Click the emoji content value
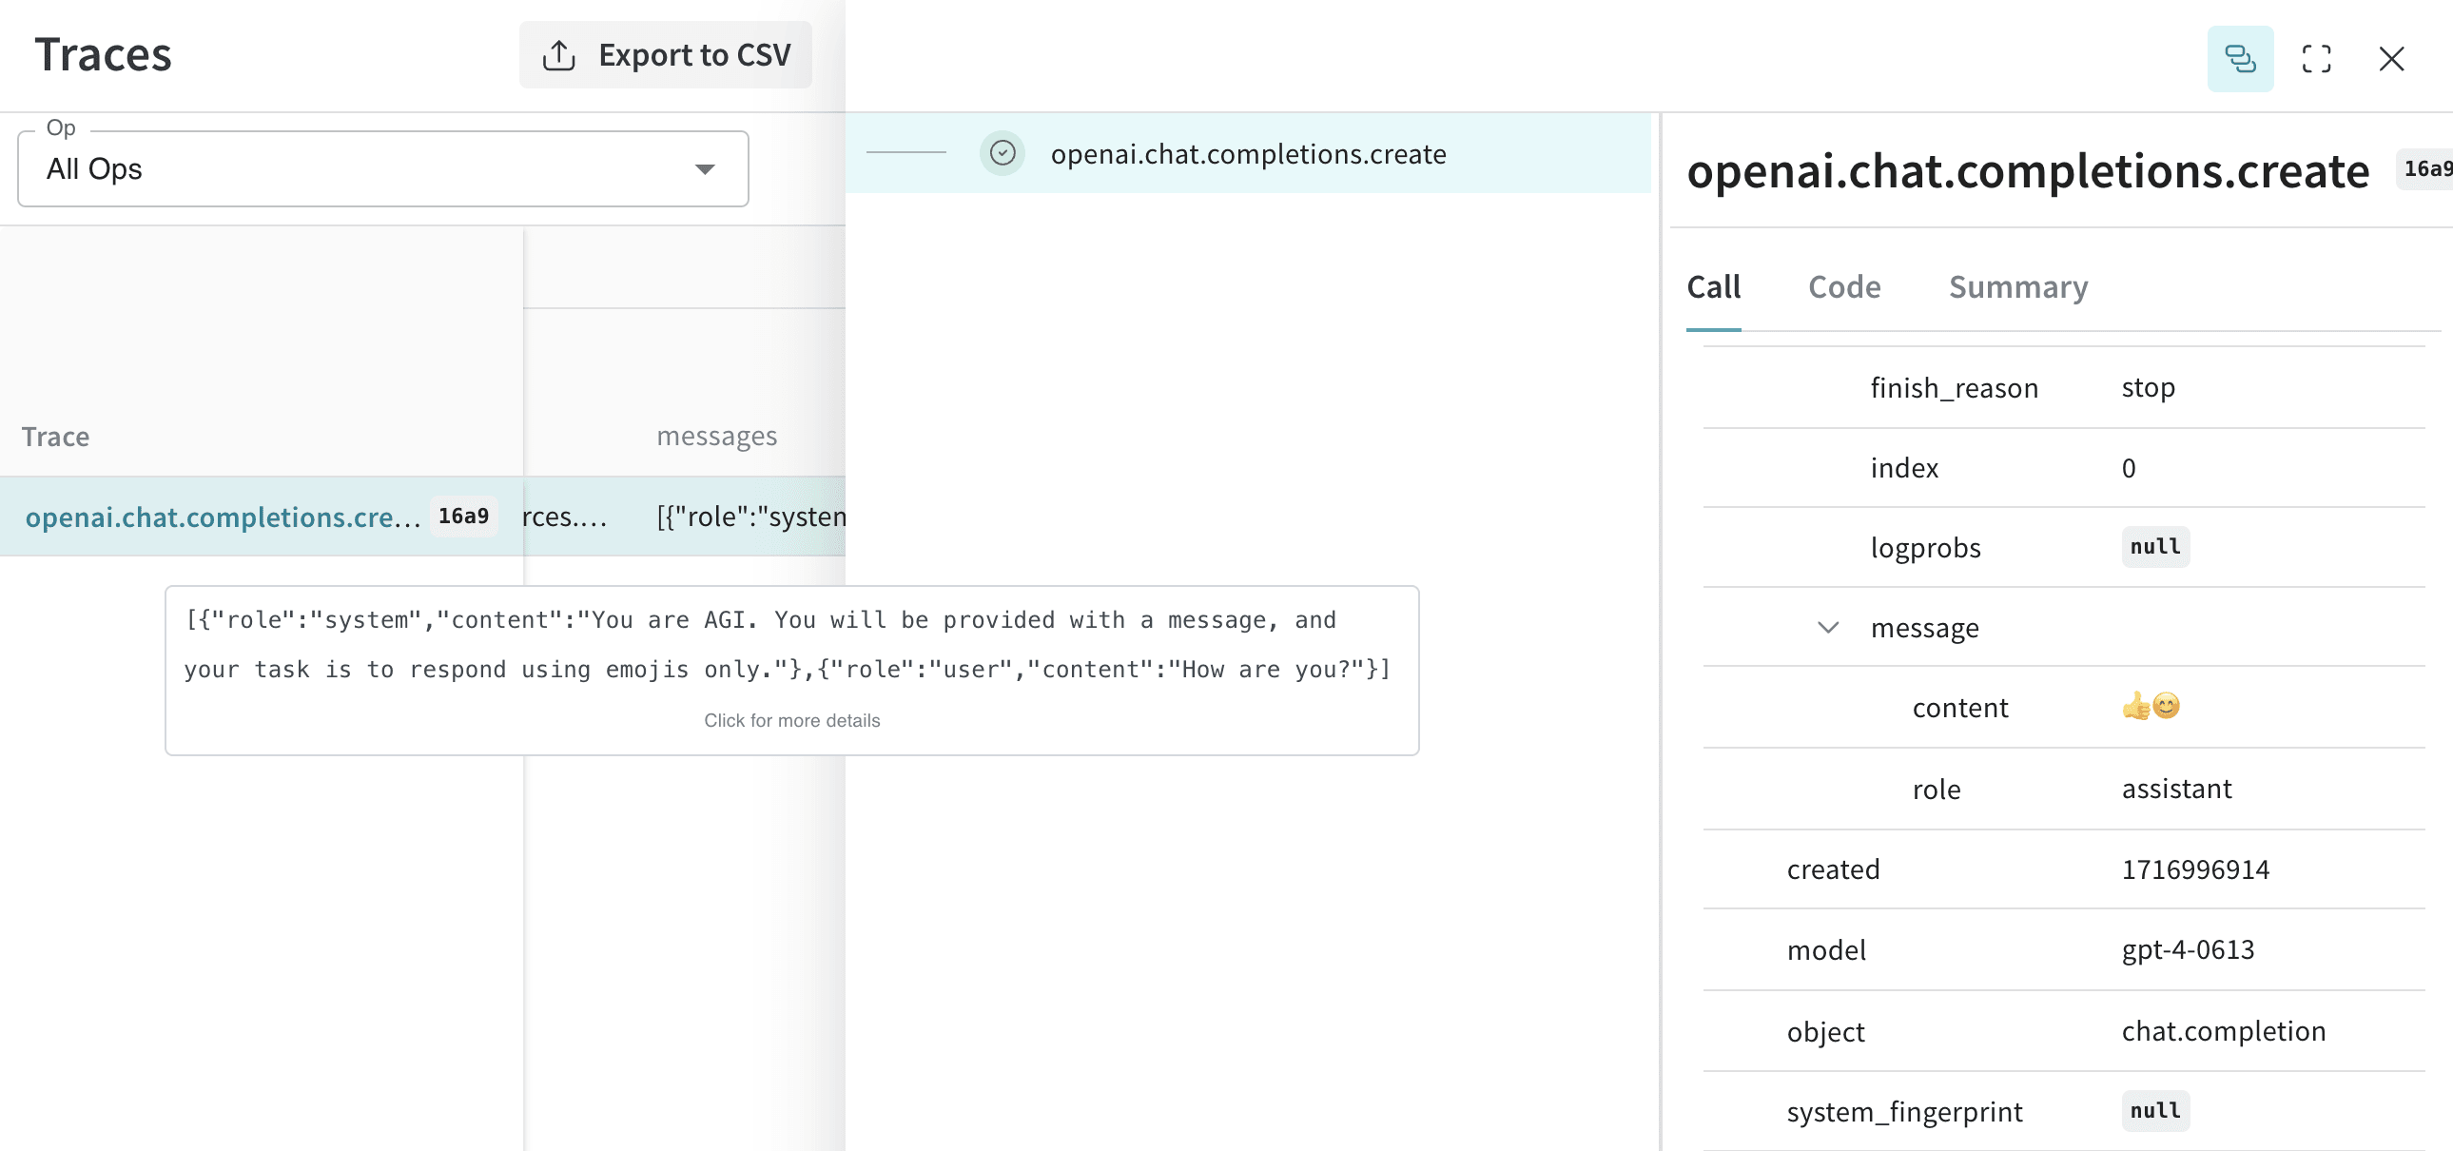 click(x=2151, y=707)
